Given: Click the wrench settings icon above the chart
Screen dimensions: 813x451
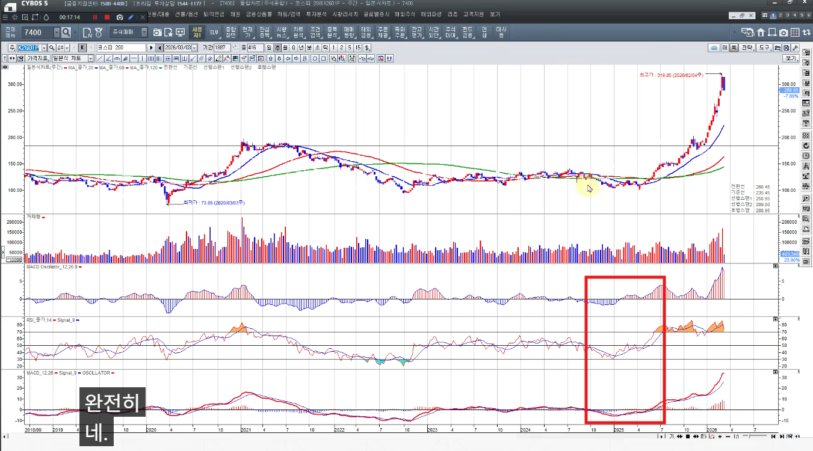Looking at the screenshot, I should pos(795,48).
